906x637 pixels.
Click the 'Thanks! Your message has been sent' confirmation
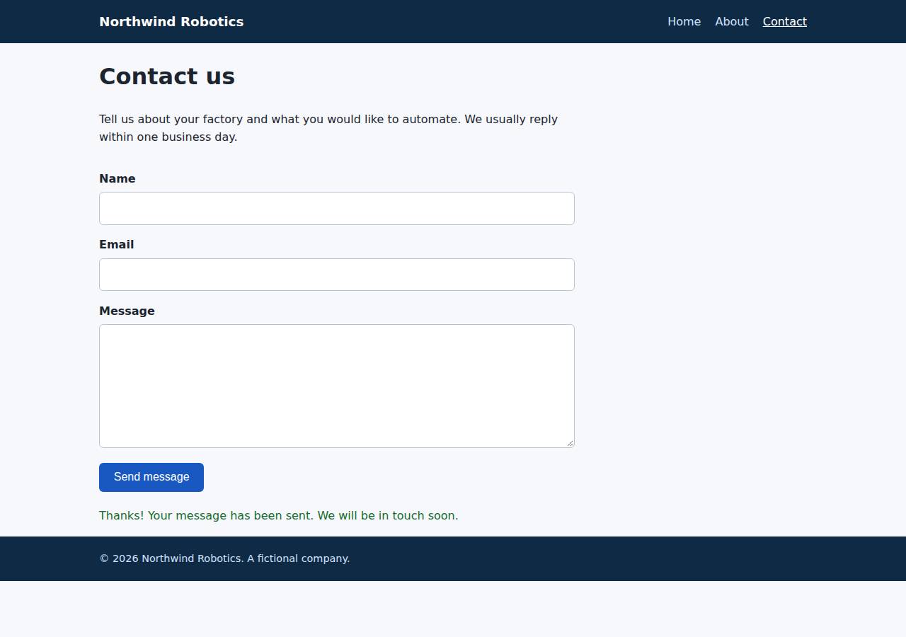click(279, 516)
